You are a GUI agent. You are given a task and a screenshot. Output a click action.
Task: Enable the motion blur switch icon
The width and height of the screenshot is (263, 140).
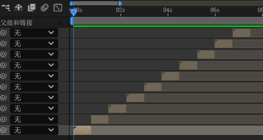(44, 8)
